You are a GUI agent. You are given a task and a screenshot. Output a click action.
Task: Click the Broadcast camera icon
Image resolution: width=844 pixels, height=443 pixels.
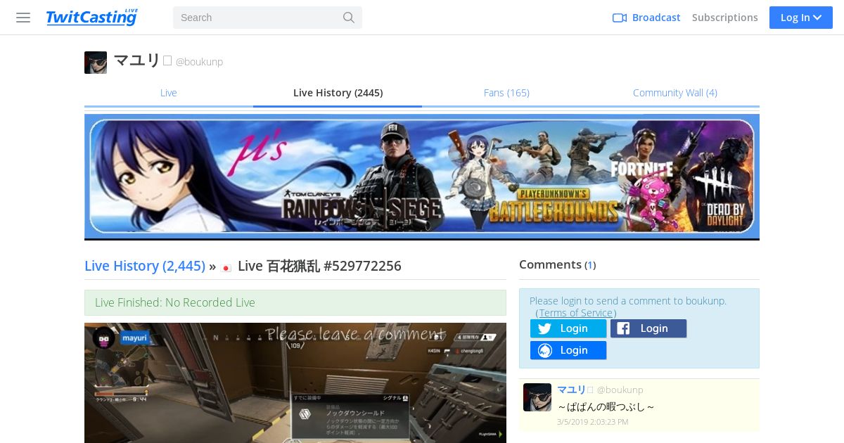coord(619,18)
